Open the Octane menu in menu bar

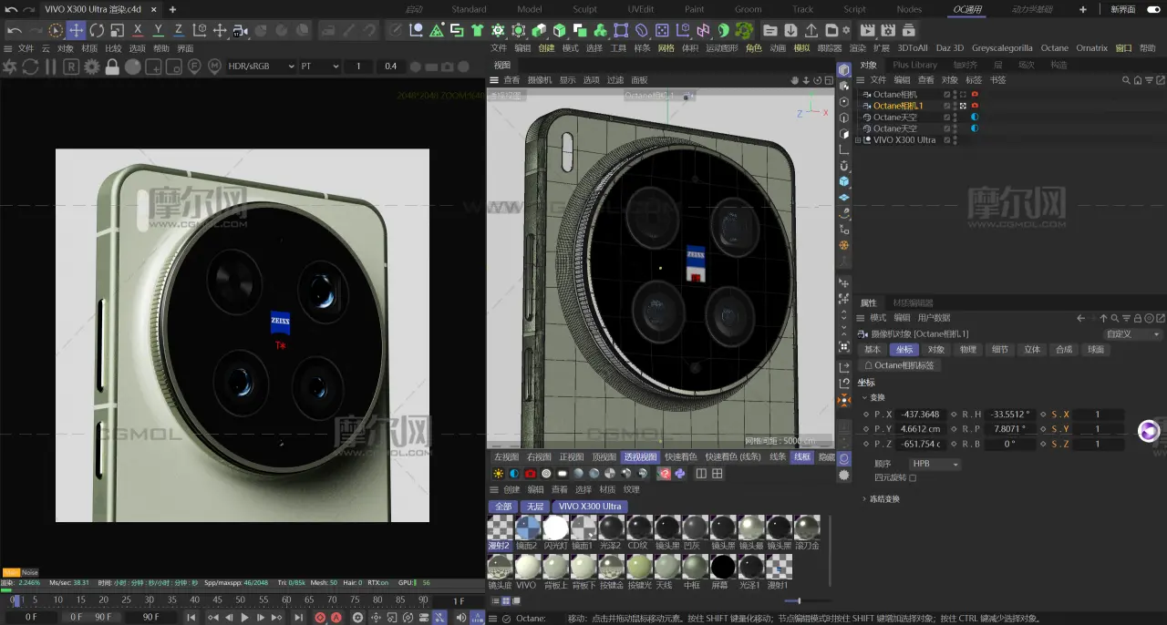point(1055,48)
